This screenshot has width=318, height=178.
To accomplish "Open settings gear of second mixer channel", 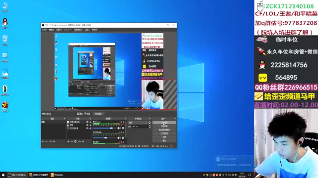I will pos(123,138).
